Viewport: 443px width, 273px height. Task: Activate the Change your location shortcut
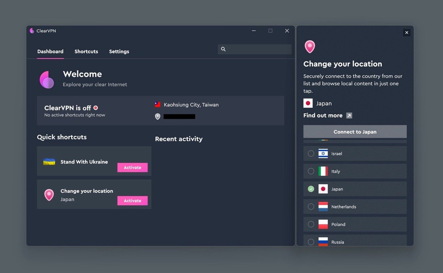pyautogui.click(x=133, y=200)
